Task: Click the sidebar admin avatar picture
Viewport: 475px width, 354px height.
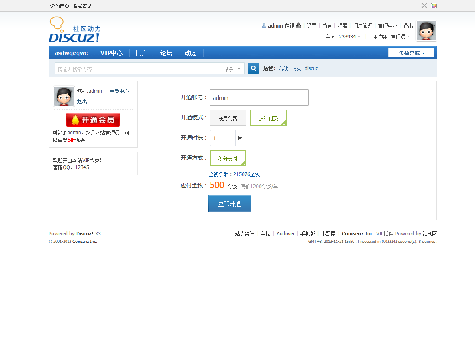Action: 64,96
